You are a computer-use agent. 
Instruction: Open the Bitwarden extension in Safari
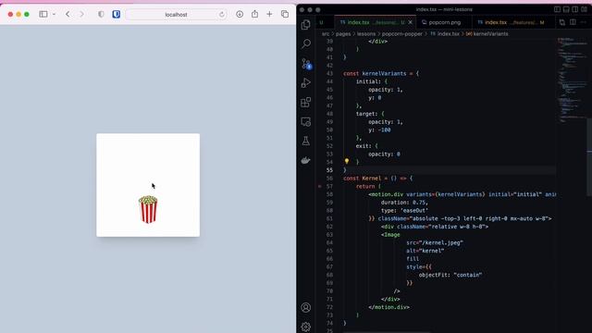click(117, 15)
